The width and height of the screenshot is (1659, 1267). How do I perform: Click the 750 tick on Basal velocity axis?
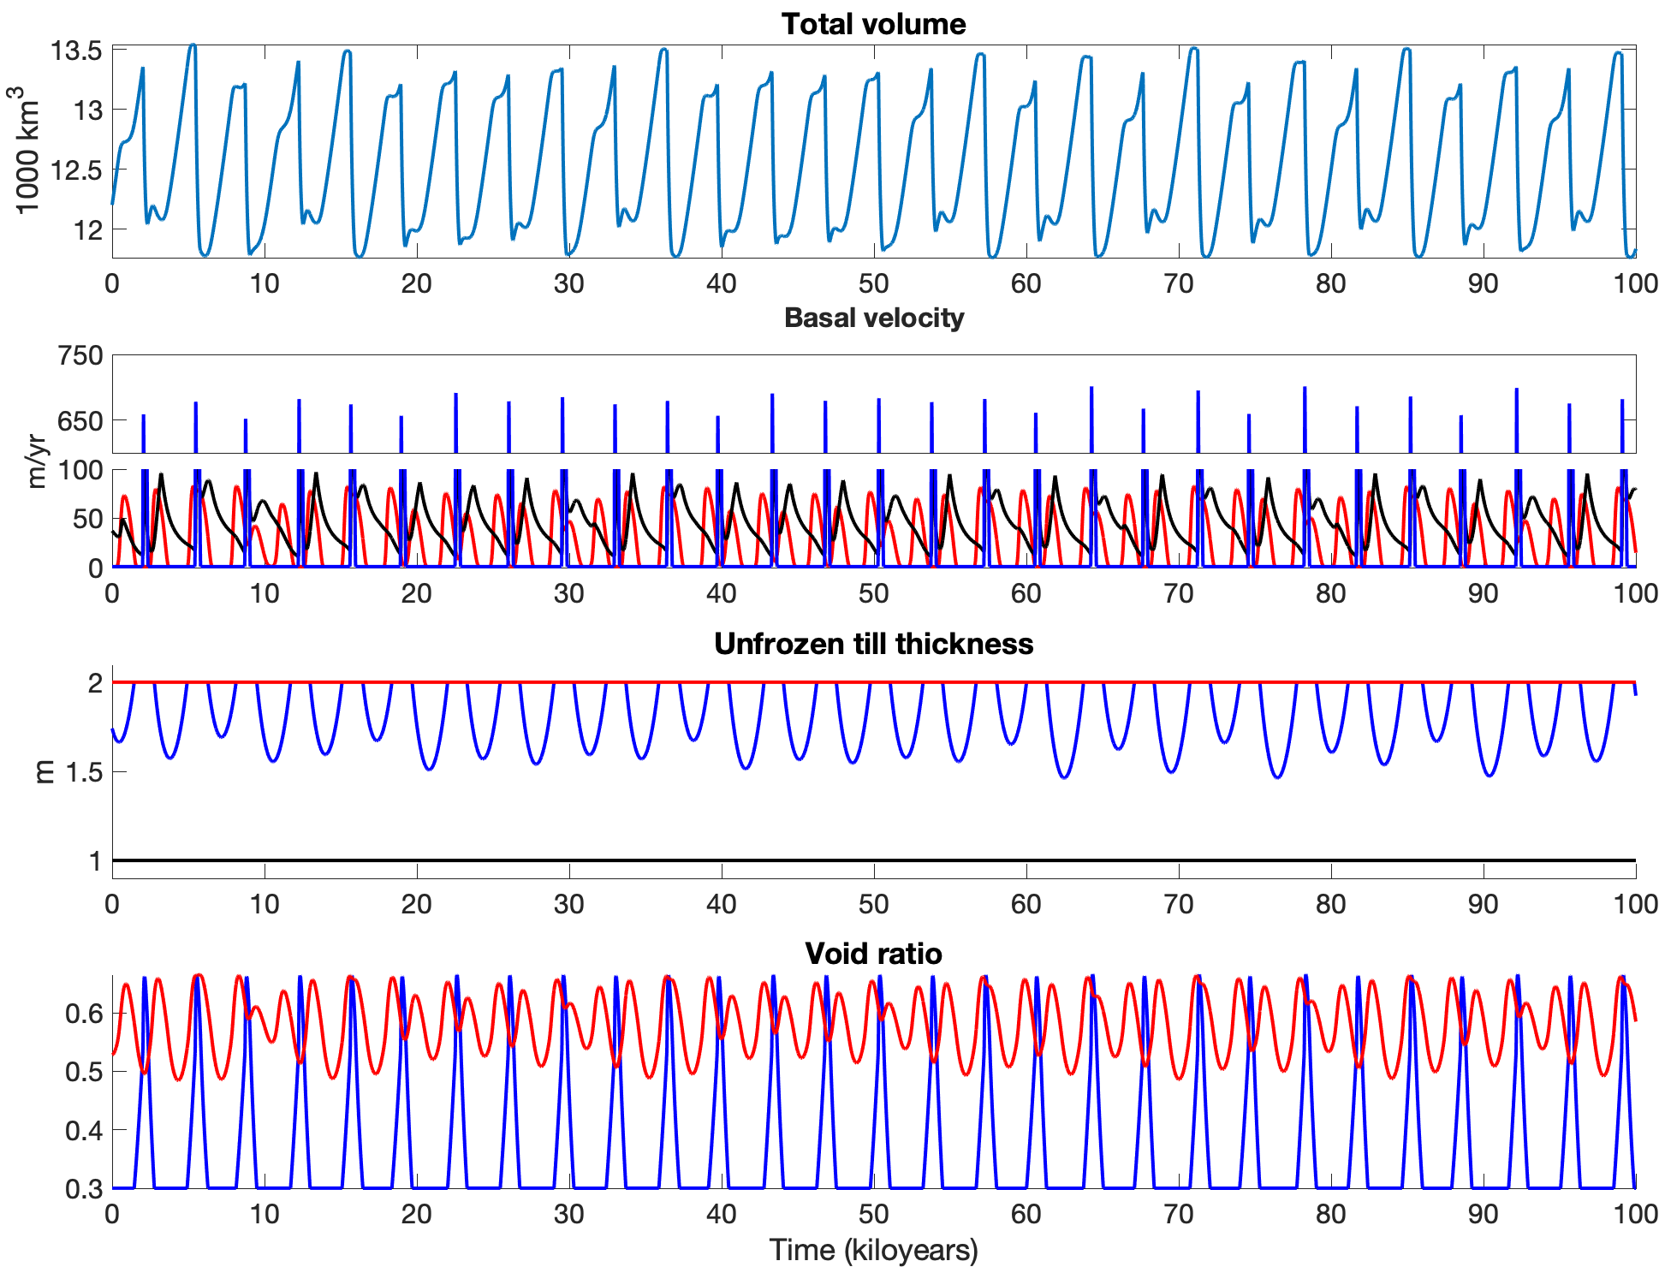(80, 355)
